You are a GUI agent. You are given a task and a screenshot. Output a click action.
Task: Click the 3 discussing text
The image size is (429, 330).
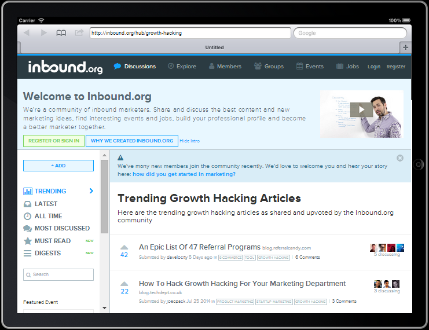[x=387, y=291]
